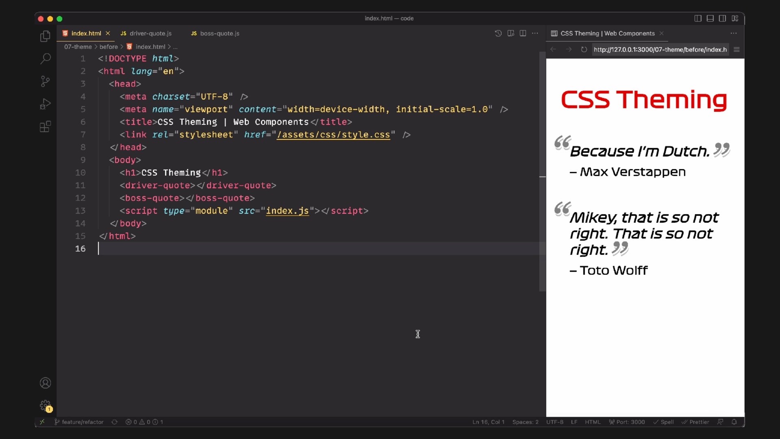Reload the browser preview page
780x439 pixels.
tap(584, 50)
